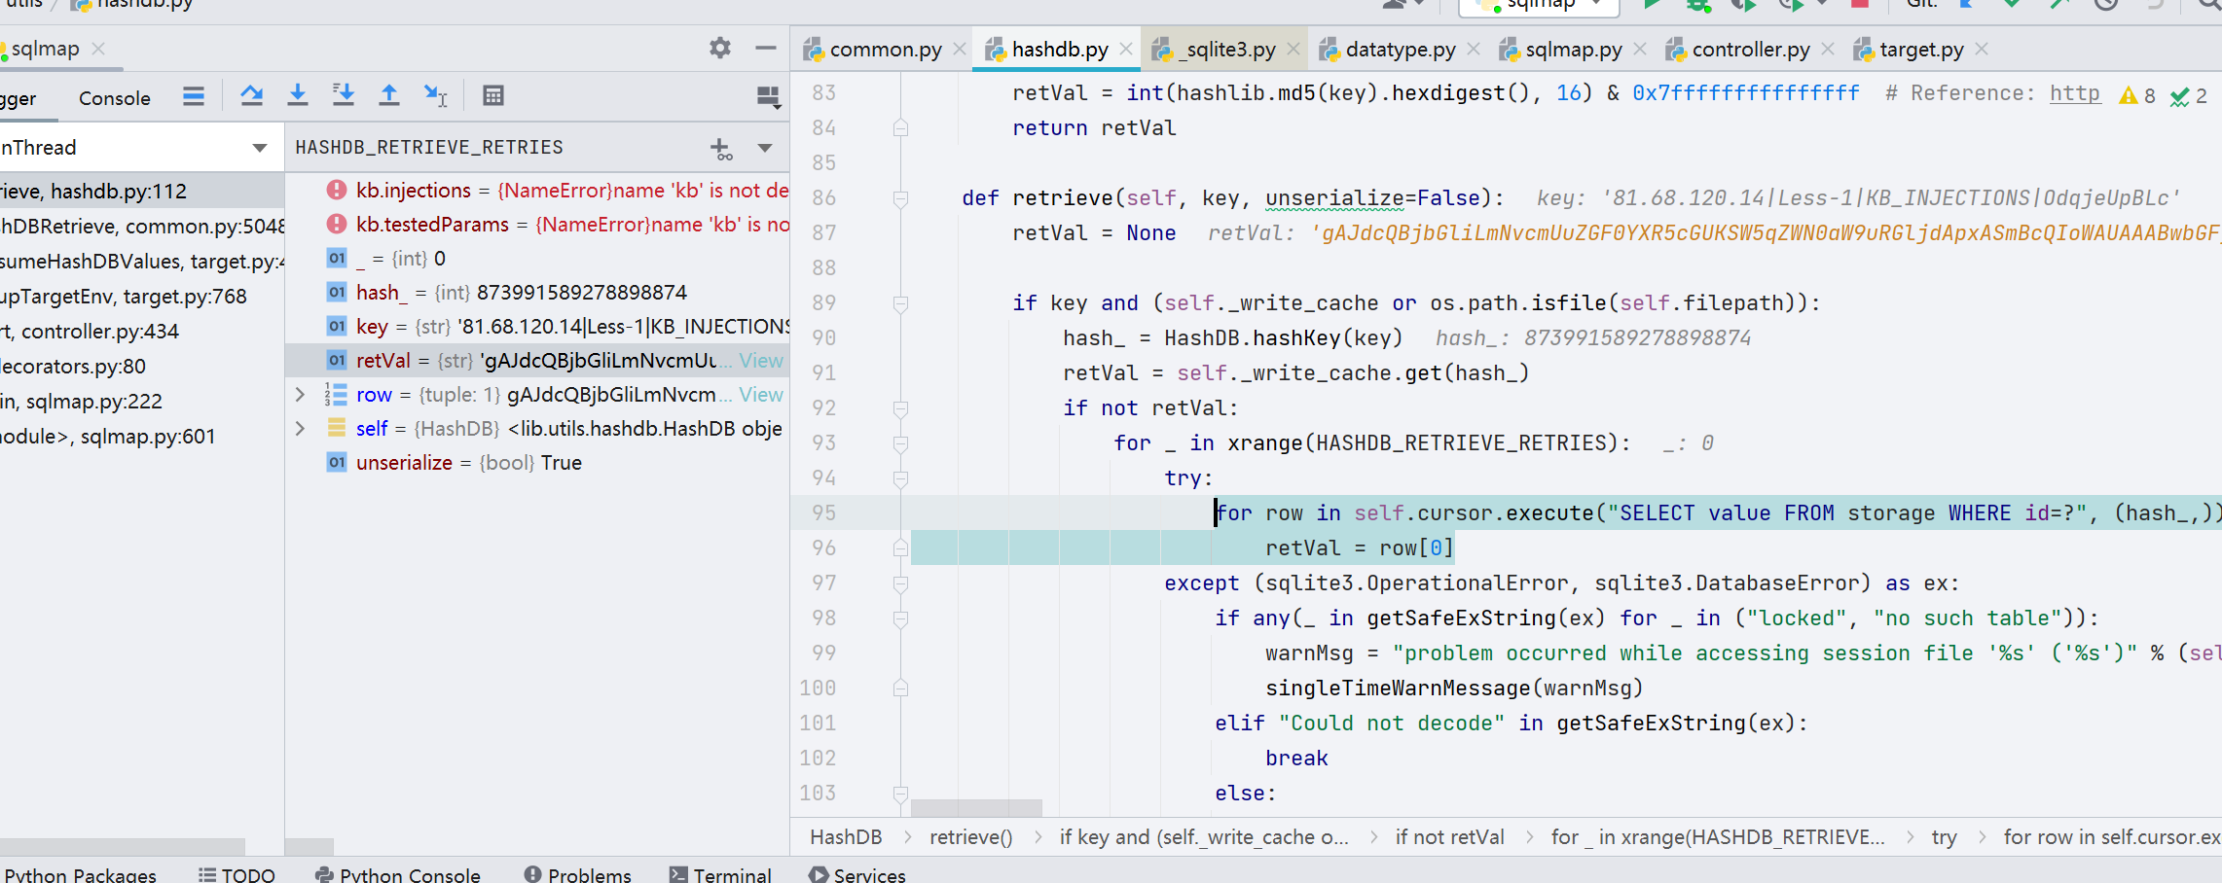Close the common.py editor tab
Screen dimensions: 2222x883
(960, 49)
